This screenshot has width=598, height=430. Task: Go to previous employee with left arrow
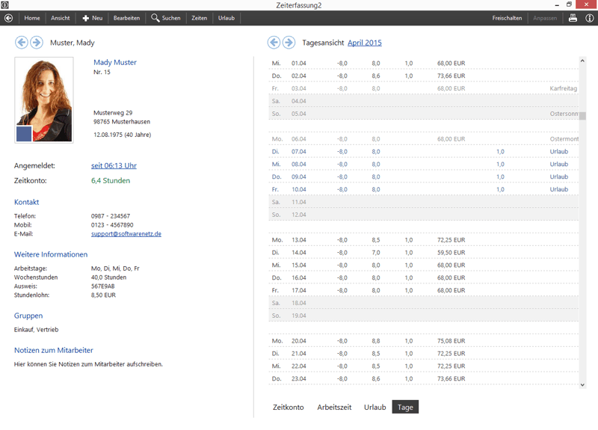coord(22,43)
